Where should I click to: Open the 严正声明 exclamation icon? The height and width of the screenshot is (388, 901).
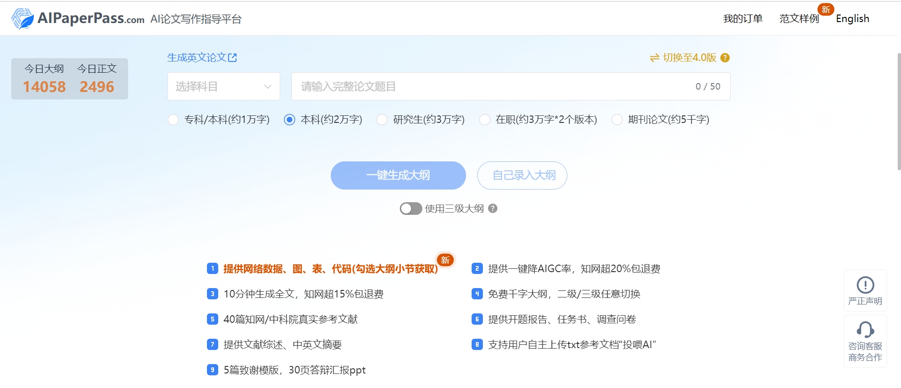[x=865, y=285]
